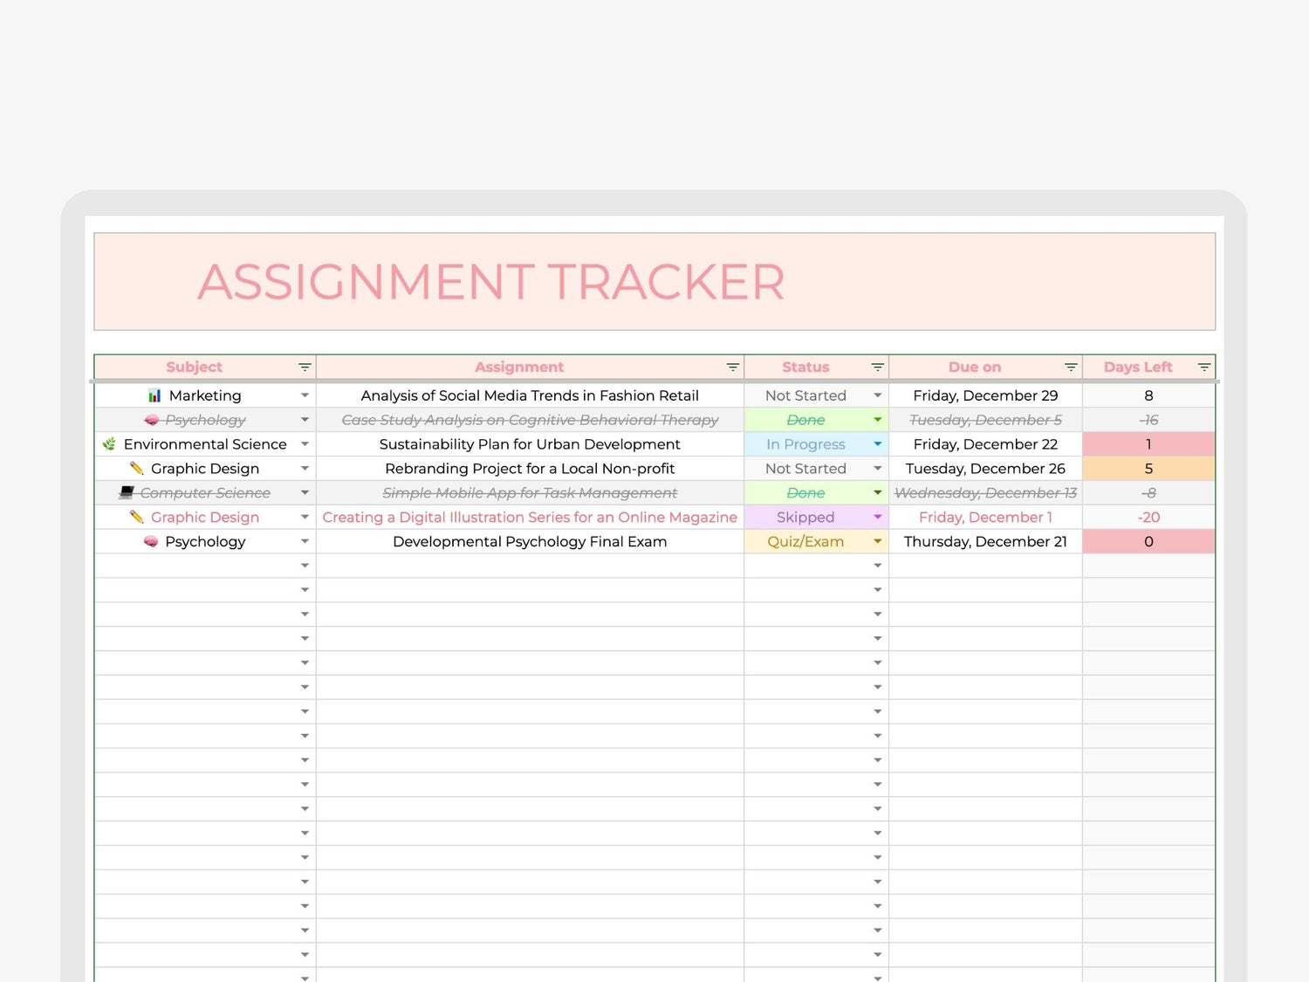Click the ASSIGNMENT TRACKER title banner
The height and width of the screenshot is (982, 1309).
pos(654,282)
